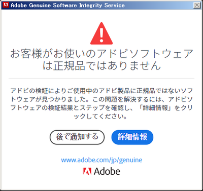
Task: Click the body line starting トウェアが見つかりました
Action: click(101, 99)
